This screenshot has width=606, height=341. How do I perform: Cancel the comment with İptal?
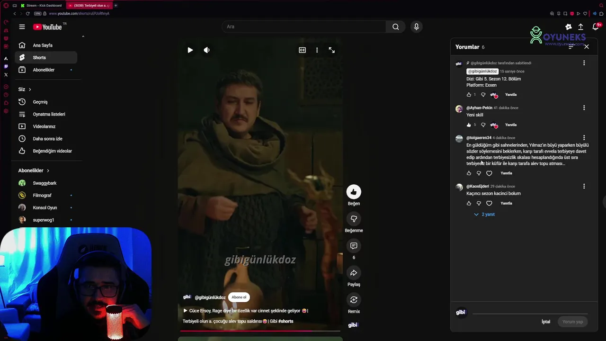546,322
